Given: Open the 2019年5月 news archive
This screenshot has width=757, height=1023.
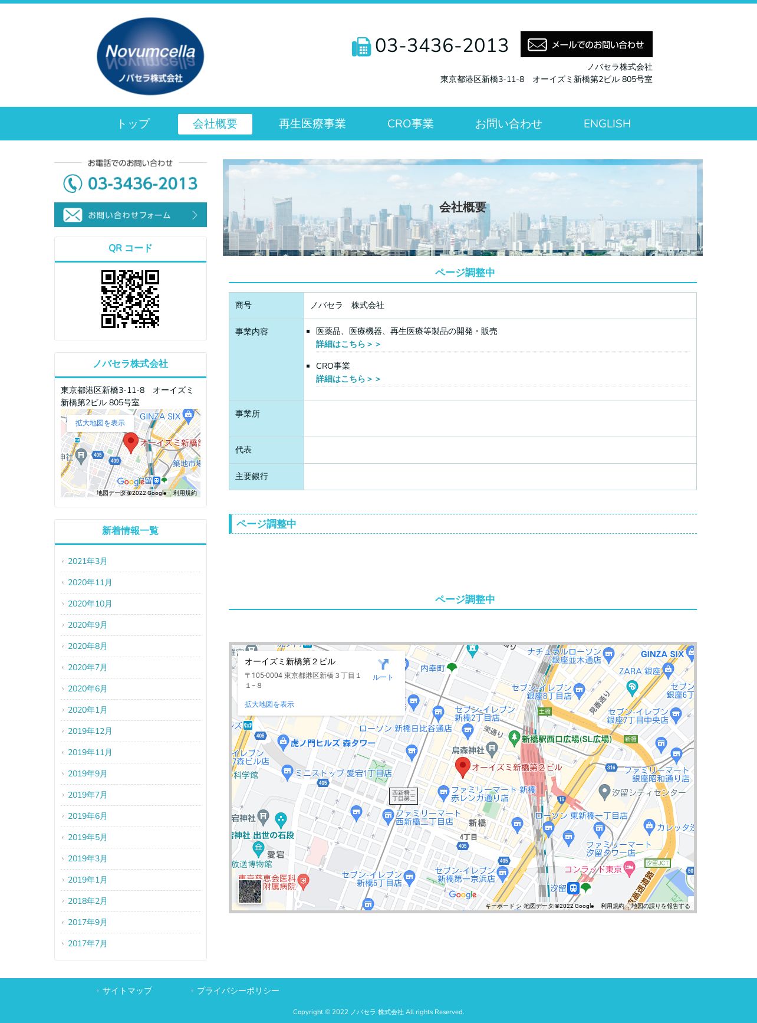Looking at the screenshot, I should tap(88, 837).
